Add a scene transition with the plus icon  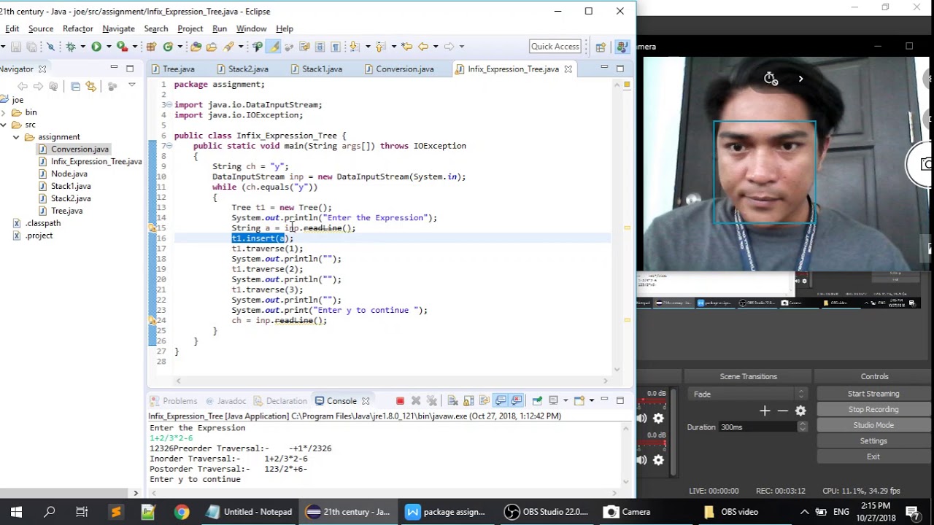765,411
